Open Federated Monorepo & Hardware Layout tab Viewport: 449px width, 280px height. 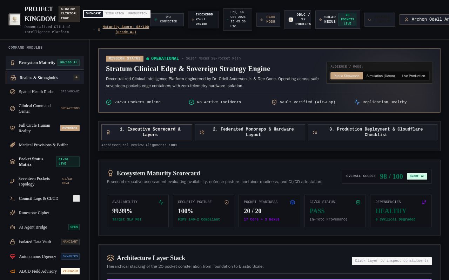click(250, 132)
